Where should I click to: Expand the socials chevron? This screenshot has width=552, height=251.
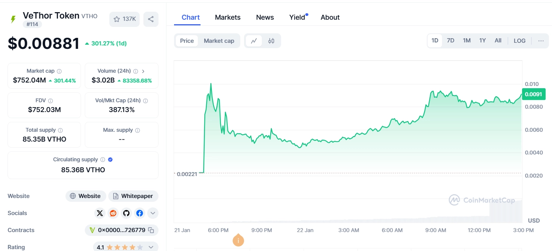(x=152, y=213)
